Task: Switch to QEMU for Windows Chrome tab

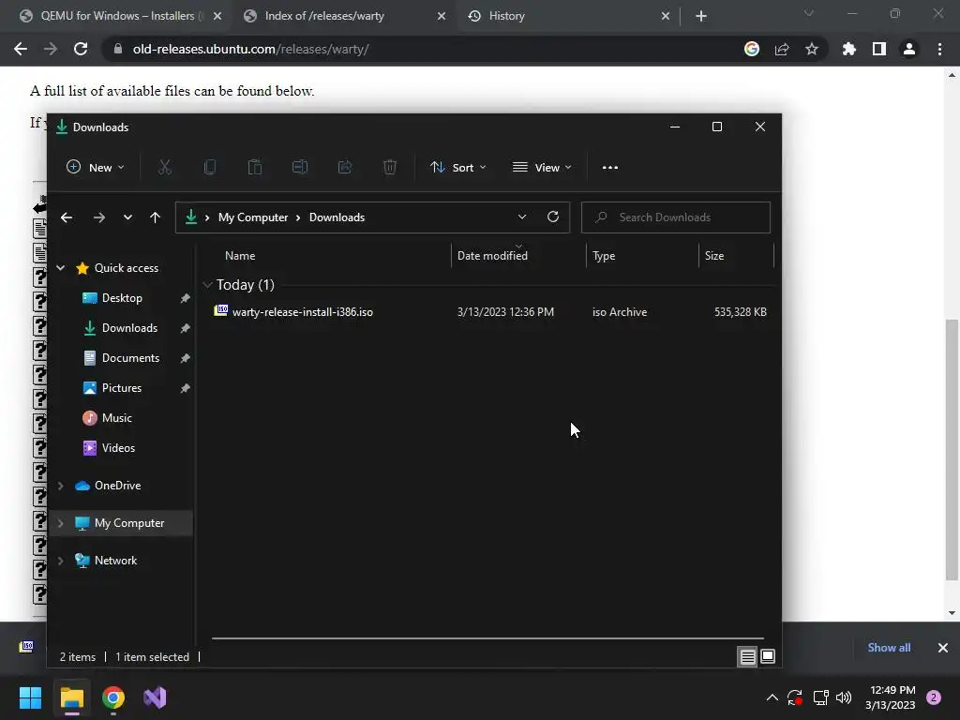Action: coord(121,16)
